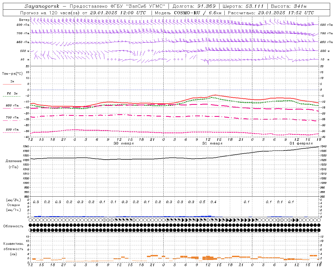Click the Конвективн. convective cloud label

point(13,244)
